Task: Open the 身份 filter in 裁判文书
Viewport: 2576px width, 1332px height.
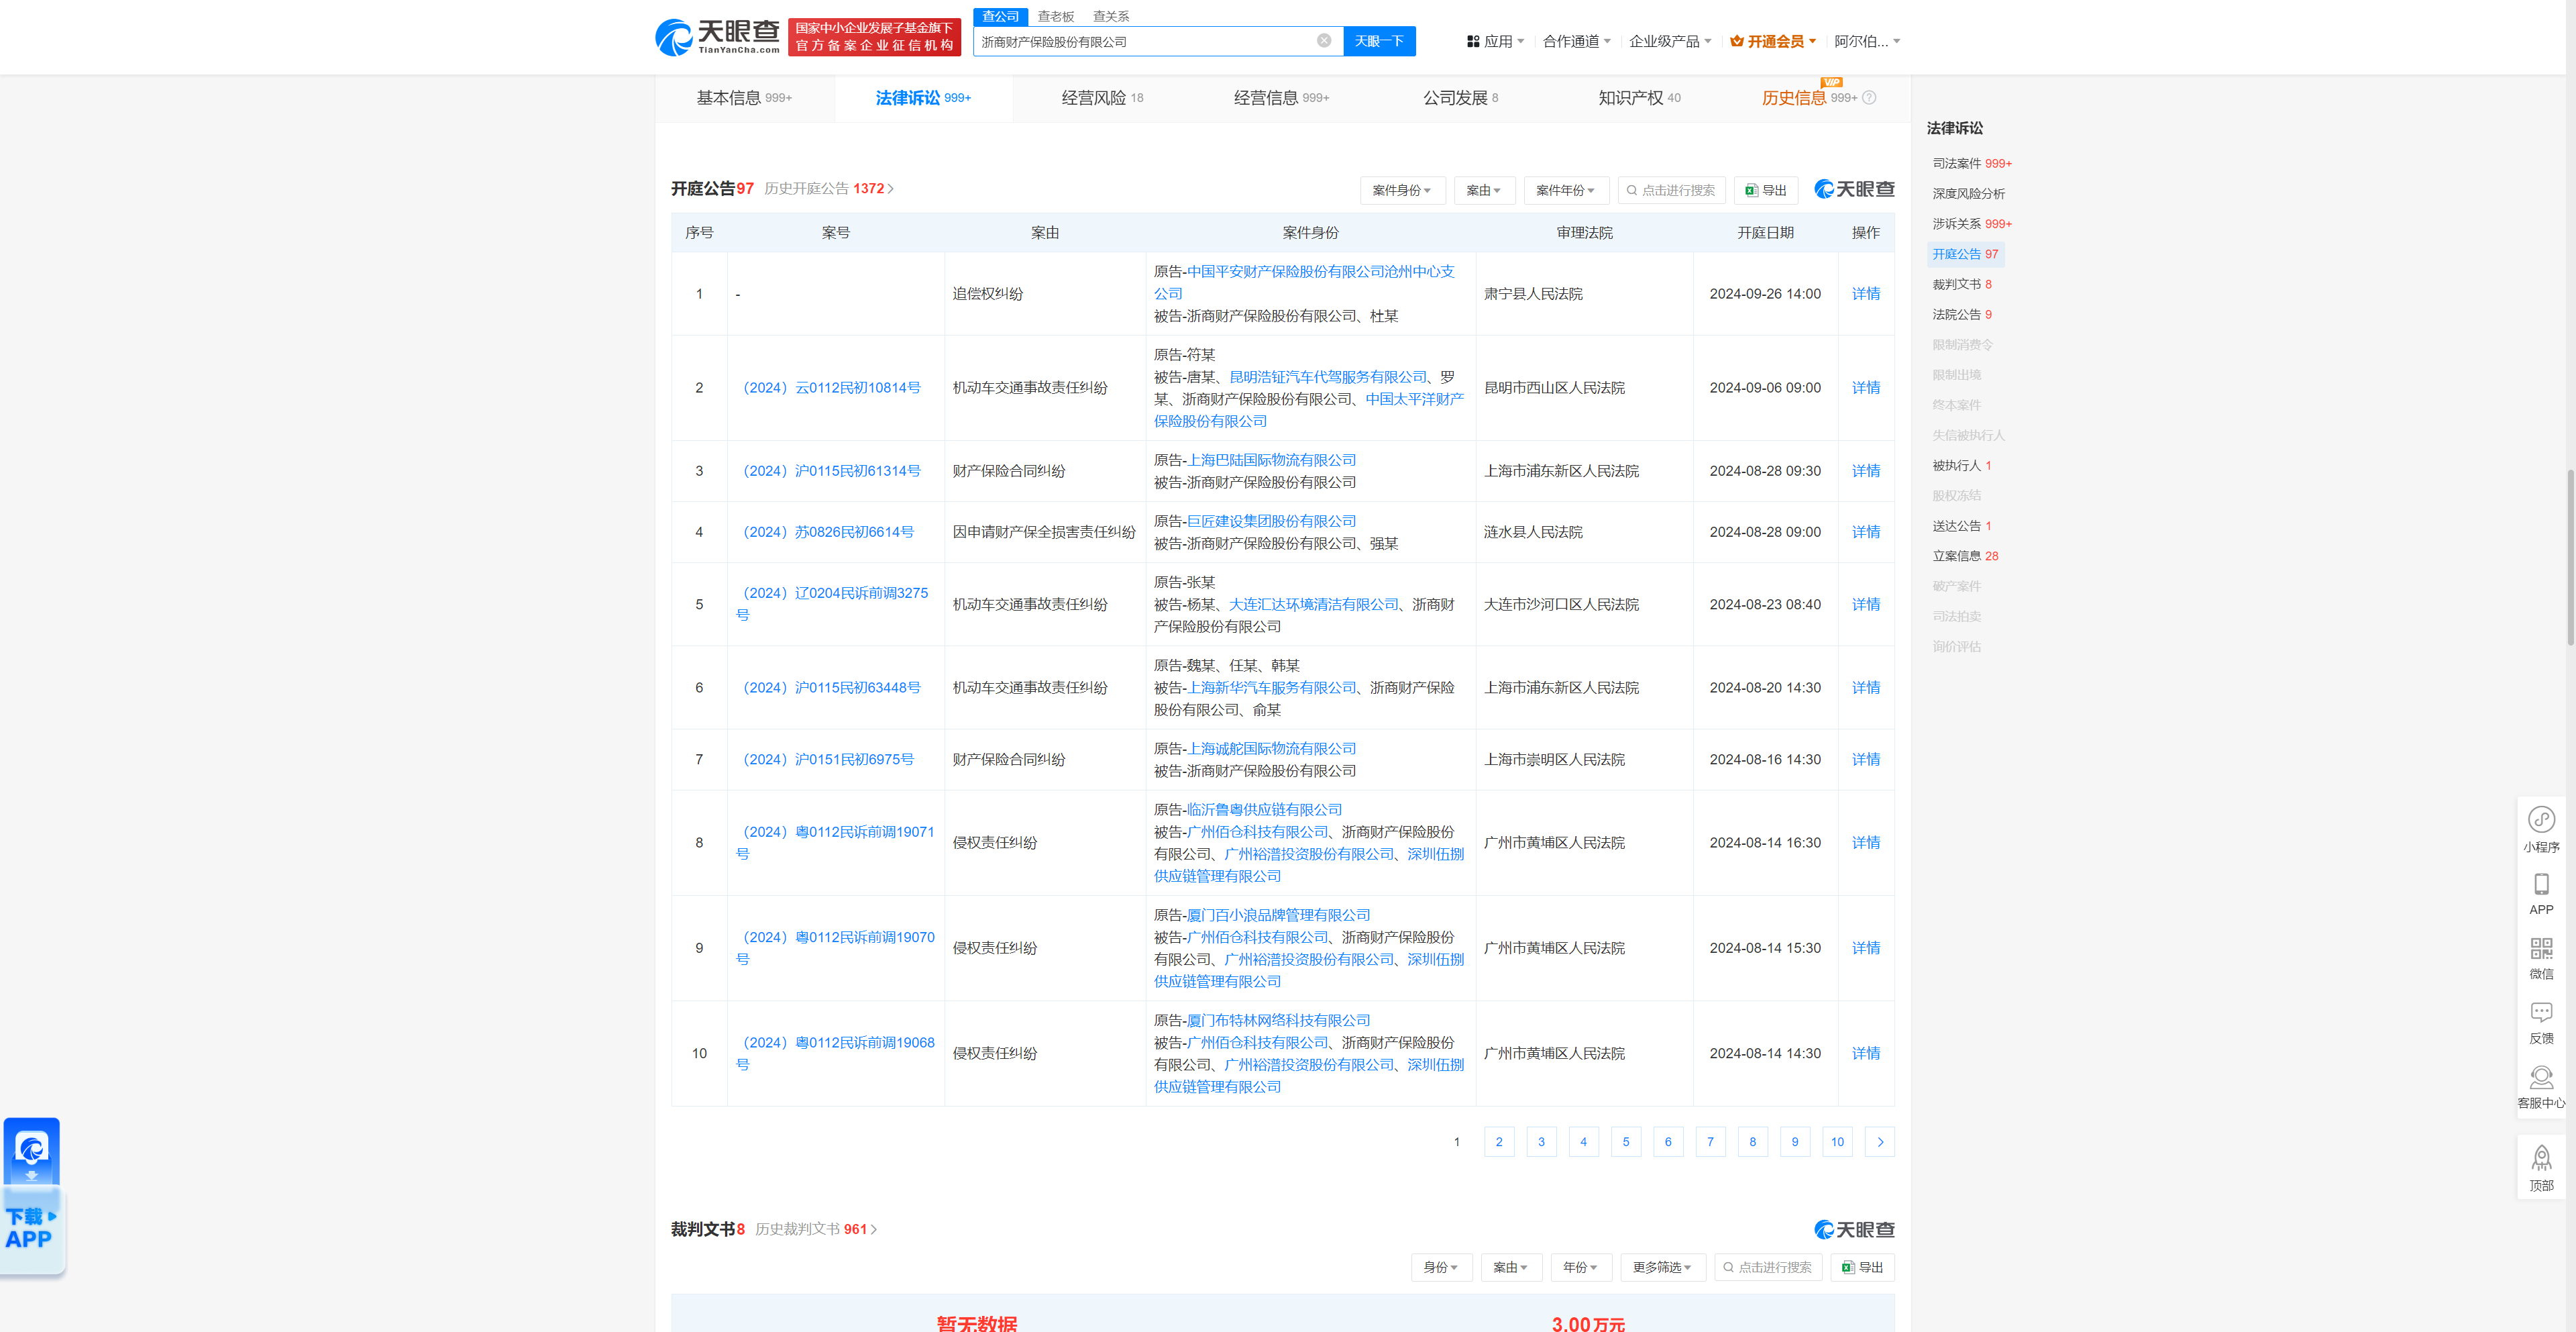Action: [x=1441, y=1267]
